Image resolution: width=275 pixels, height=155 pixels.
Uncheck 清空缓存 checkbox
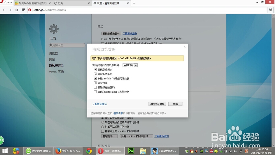95,83
